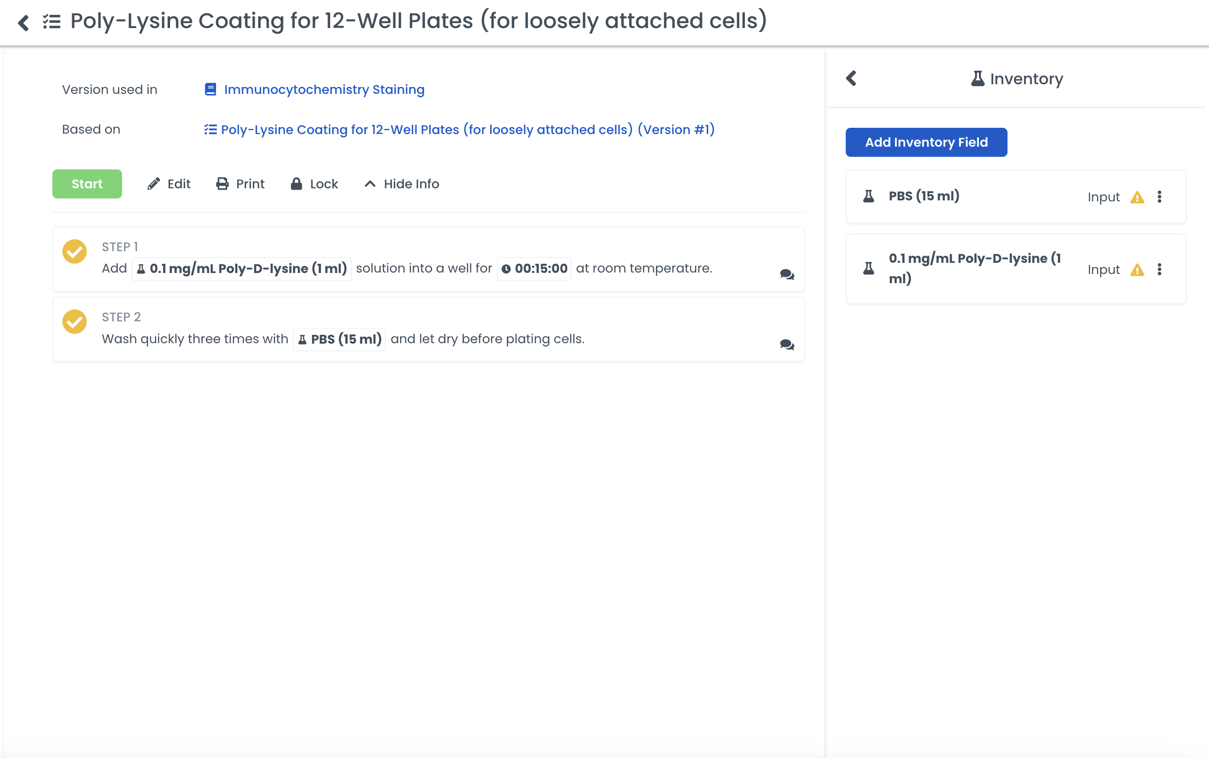Collapse the Inventory panel with its back chevron
The image size is (1209, 758).
(852, 78)
